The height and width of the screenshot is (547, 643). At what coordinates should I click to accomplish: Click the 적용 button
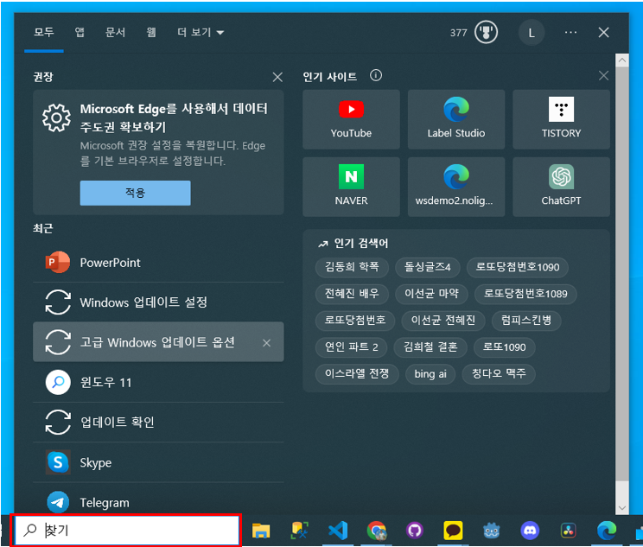coord(136,193)
